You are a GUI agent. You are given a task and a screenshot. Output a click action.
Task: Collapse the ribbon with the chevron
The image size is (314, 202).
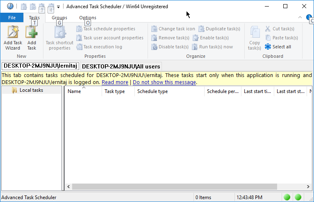coord(300,18)
